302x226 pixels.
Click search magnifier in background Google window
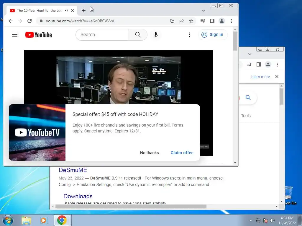[x=248, y=98]
